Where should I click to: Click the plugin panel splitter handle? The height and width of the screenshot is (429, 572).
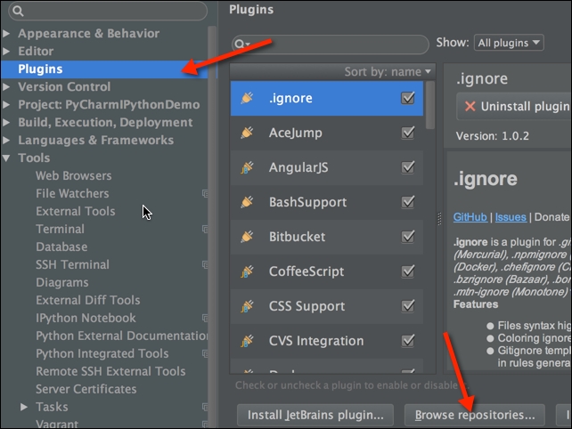click(x=439, y=219)
